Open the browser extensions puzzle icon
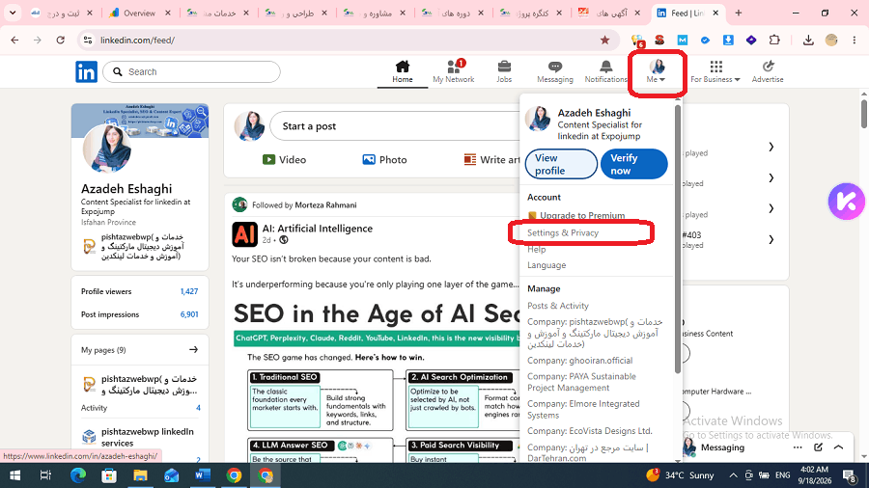869x488 pixels. 774,40
